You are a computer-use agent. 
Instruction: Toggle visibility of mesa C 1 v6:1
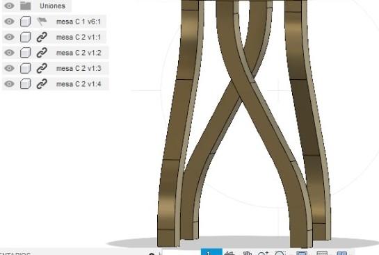click(9, 22)
